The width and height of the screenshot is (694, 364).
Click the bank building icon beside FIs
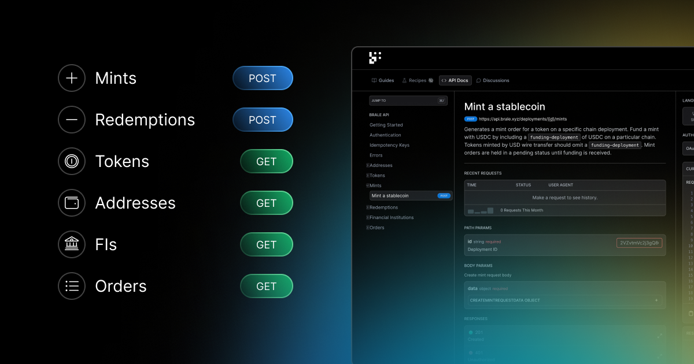(x=72, y=244)
